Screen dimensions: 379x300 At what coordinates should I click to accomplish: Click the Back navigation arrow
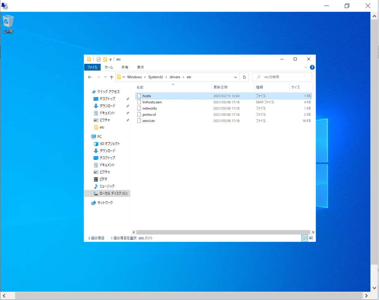(90, 77)
